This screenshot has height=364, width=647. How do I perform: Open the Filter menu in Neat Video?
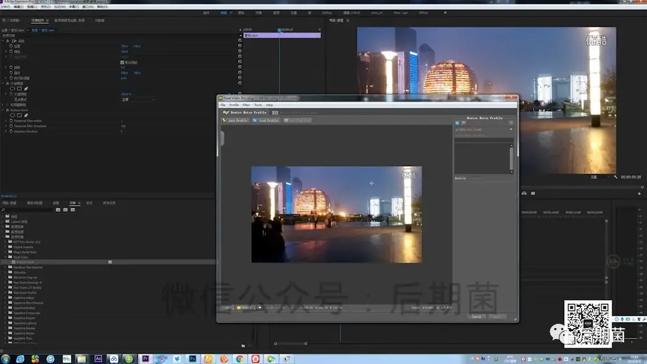click(246, 105)
